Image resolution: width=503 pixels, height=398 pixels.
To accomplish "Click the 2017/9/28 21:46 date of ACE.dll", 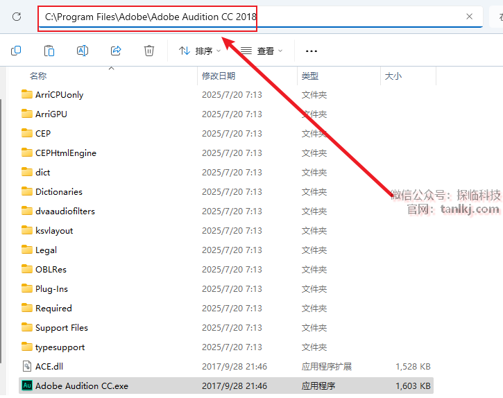I will (235, 366).
